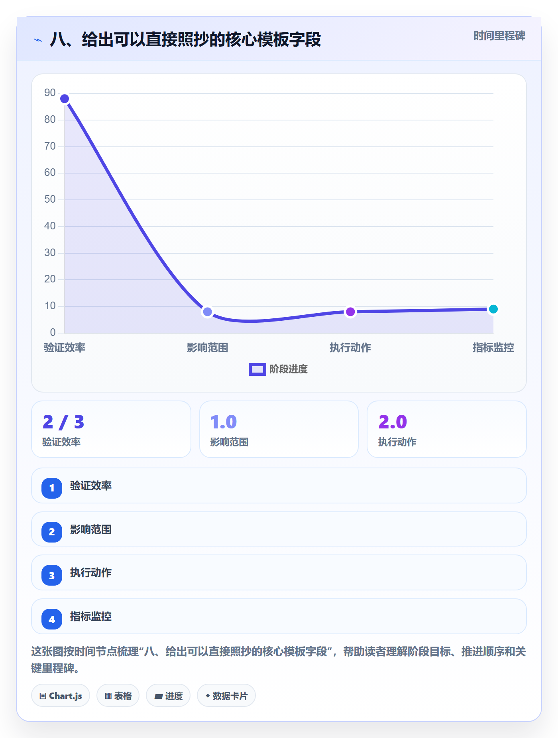This screenshot has height=738, width=558.
Task: Click the number 1 badge beside 验证效率
Action: pyautogui.click(x=52, y=488)
